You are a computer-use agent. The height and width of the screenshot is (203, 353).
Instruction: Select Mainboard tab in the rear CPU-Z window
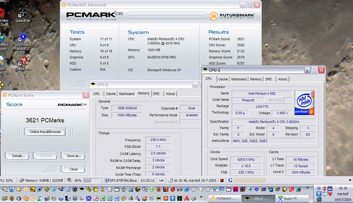[x=127, y=94]
